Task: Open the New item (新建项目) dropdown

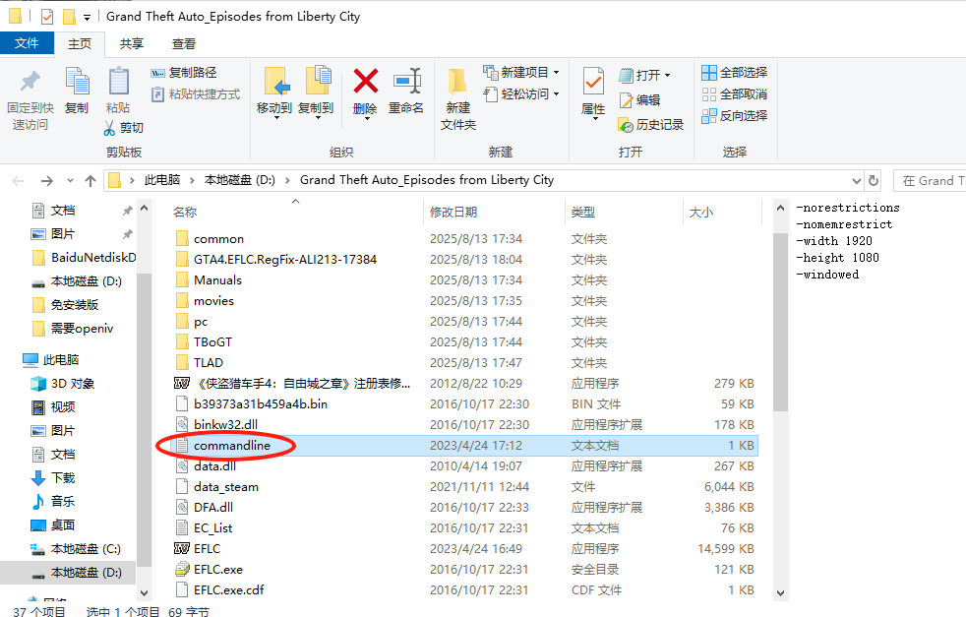Action: pos(521,73)
